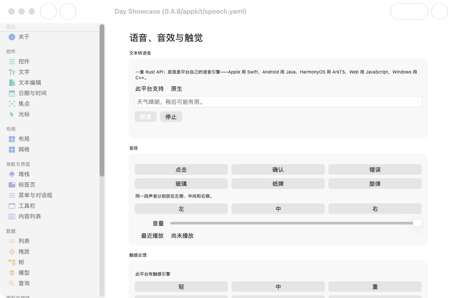The image size is (451, 298).
Task: Click the 文本转语音 section label
Action: click(x=140, y=53)
